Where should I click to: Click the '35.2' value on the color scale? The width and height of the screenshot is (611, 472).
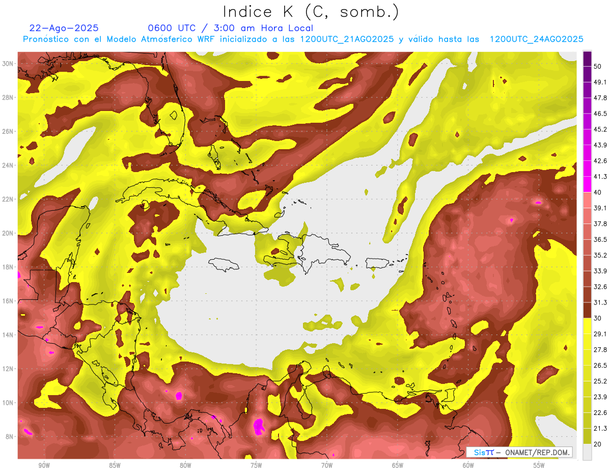click(x=600, y=255)
